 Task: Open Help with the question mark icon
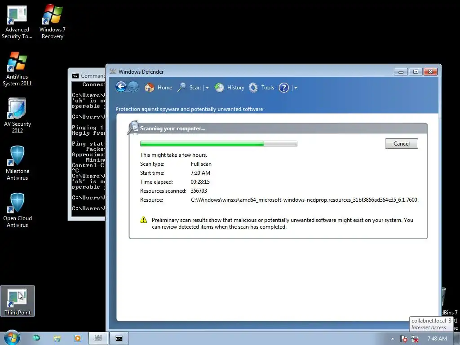tap(284, 88)
